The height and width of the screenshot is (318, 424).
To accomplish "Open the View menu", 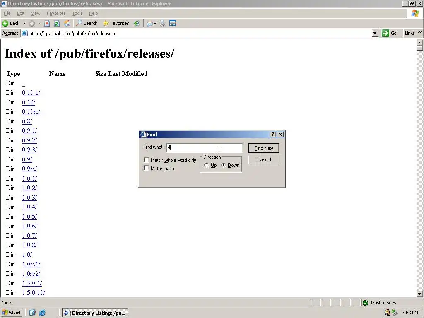I will pos(36,13).
